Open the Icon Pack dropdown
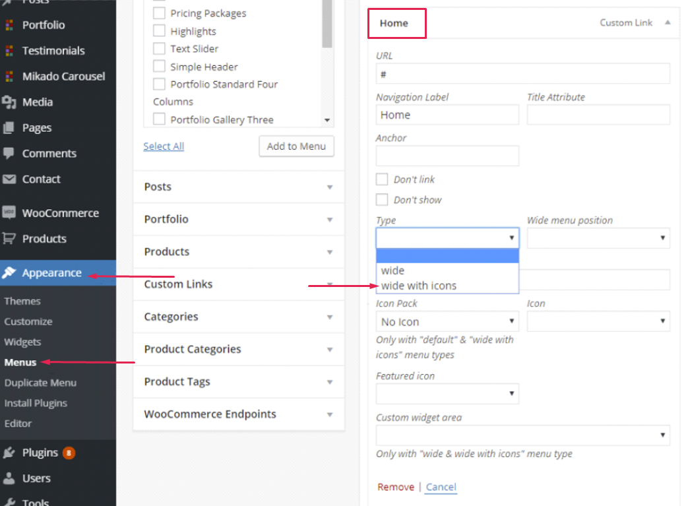This screenshot has width=688, height=506. tap(447, 321)
